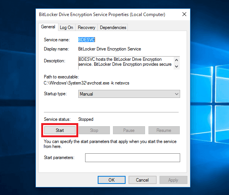Switch to the General tab
This screenshot has width=229, height=195.
(x=48, y=27)
